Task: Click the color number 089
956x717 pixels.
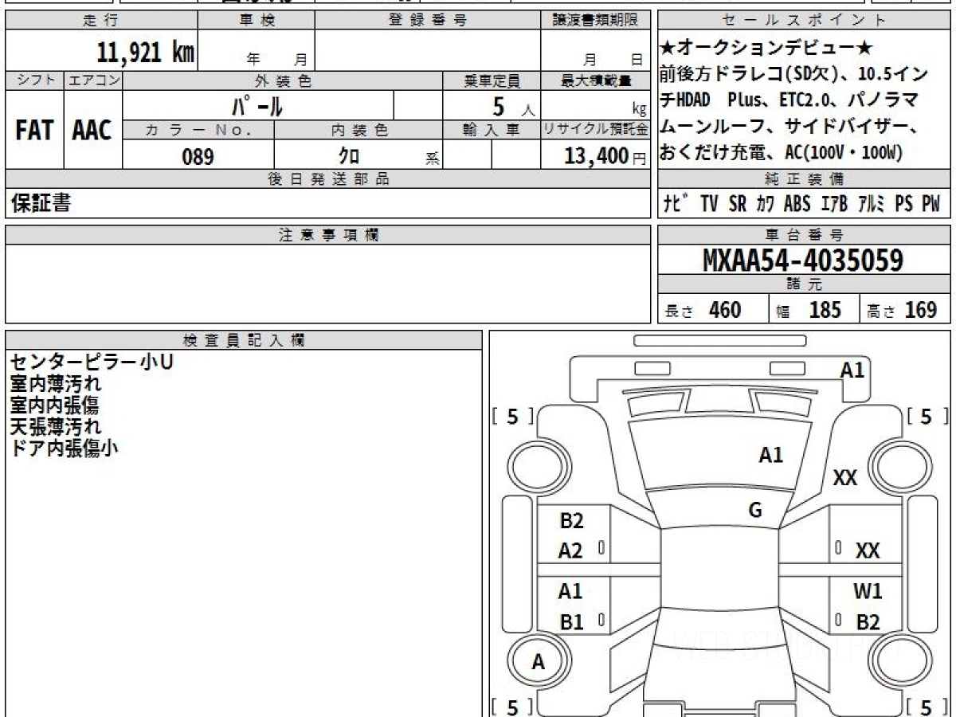Action: coord(198,156)
